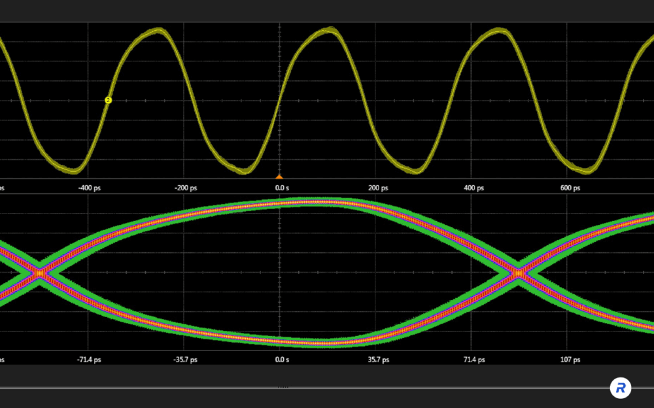Click the 71.4 ps eye diagram label
654x408 pixels.
pyautogui.click(x=474, y=360)
